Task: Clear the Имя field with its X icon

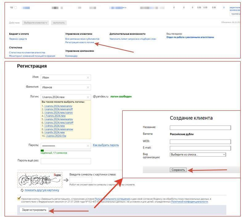Action: tap(88, 78)
